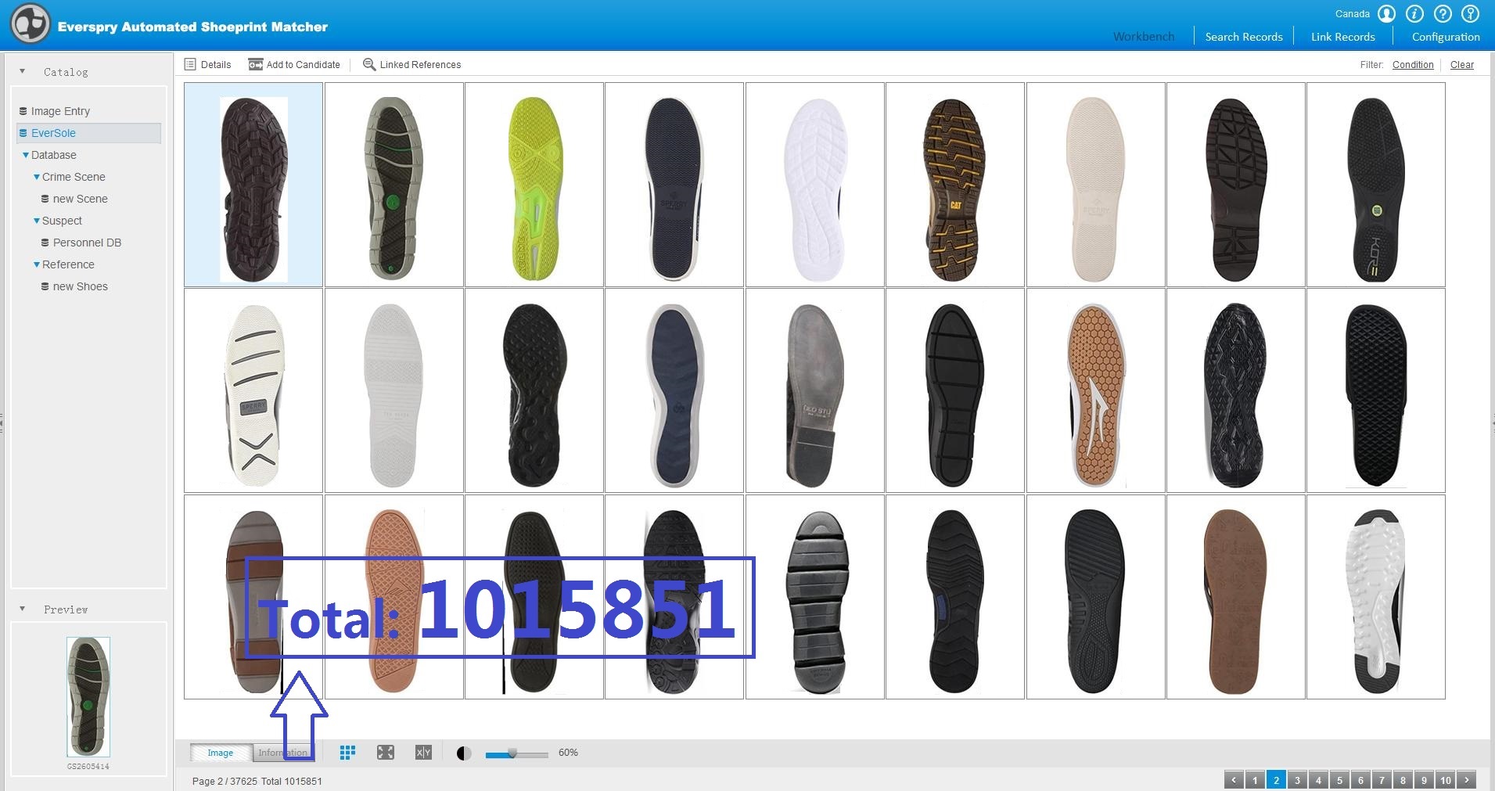Open the Link Records tab
This screenshot has width=1495, height=791.
click(1342, 37)
